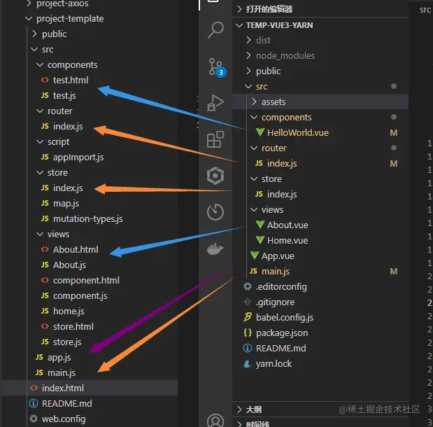Open the timer gauge icon in the activity bar
This screenshot has height=427, width=433.
pos(215,212)
